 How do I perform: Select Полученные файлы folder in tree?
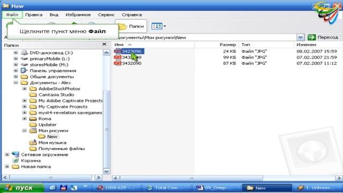(x=62, y=149)
